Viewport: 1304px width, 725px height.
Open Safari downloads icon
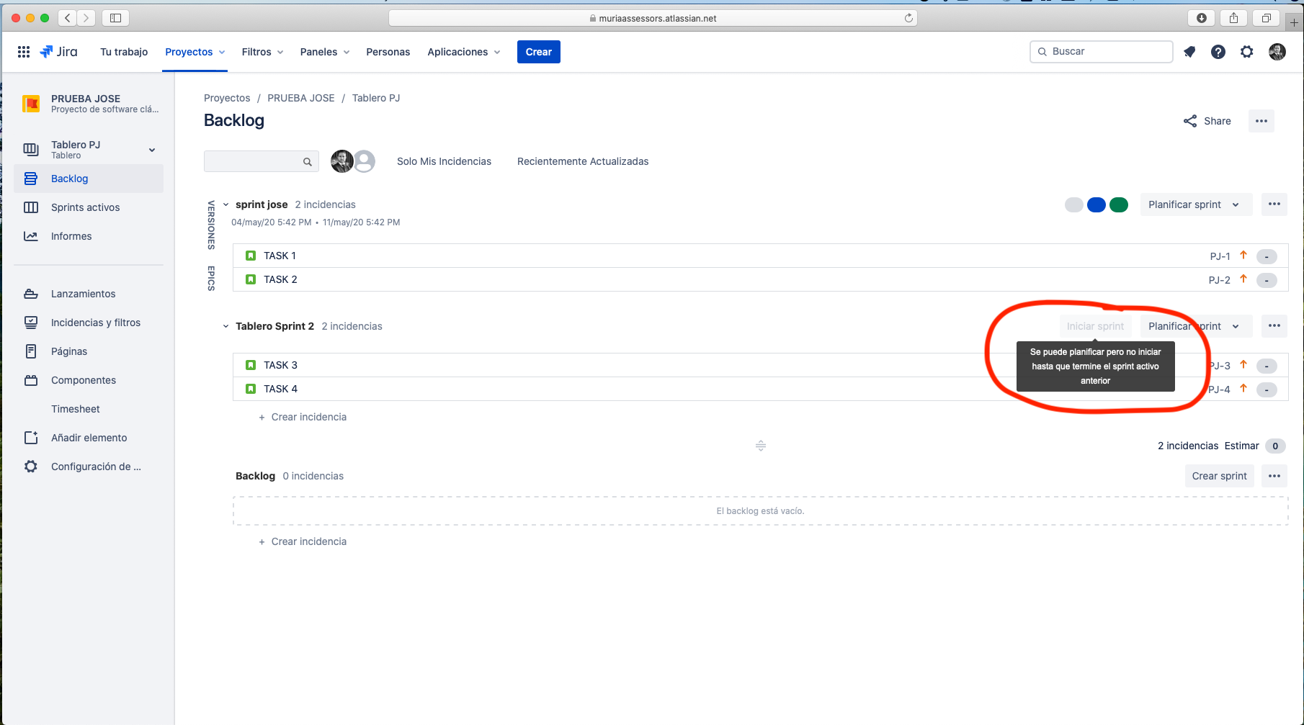coord(1202,18)
